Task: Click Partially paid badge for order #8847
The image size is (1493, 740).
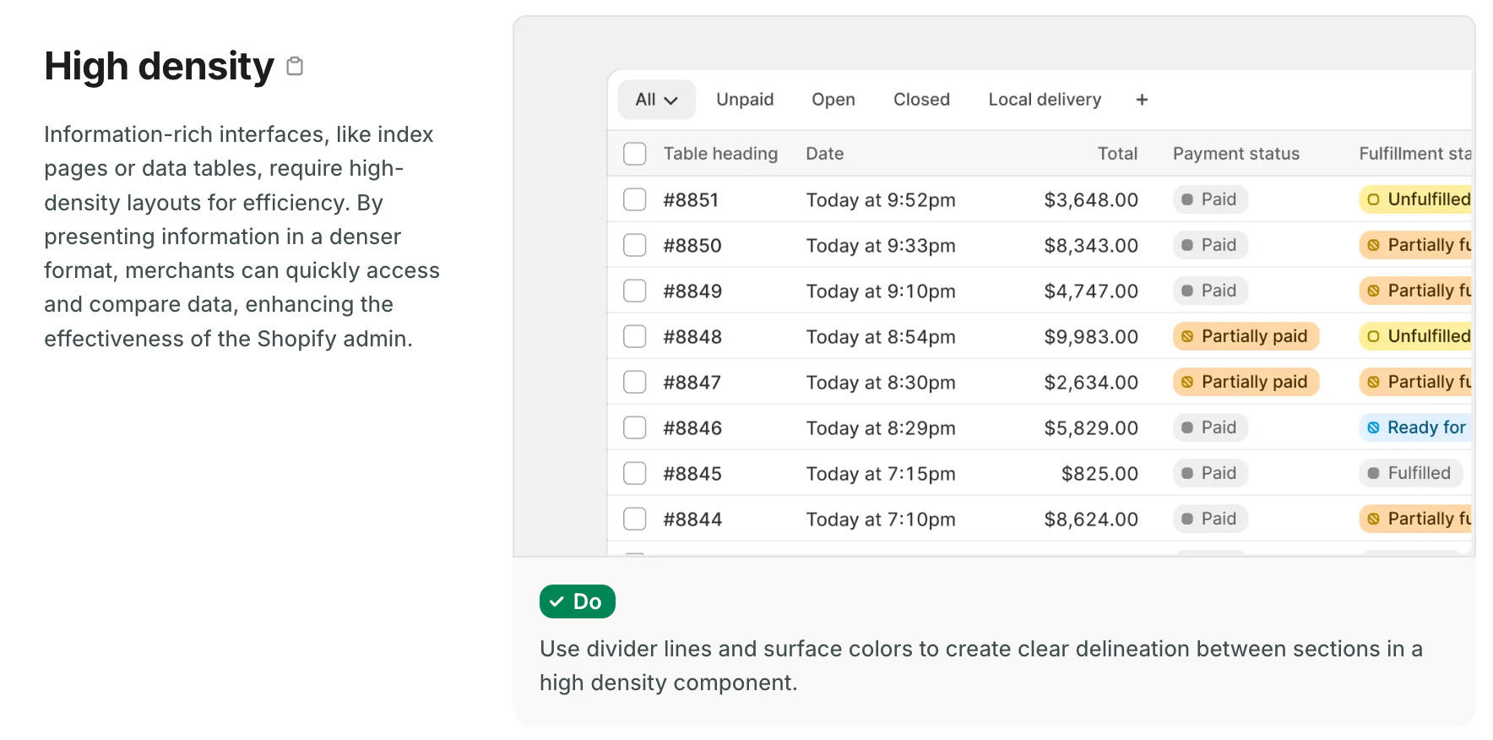Action: [1246, 382]
